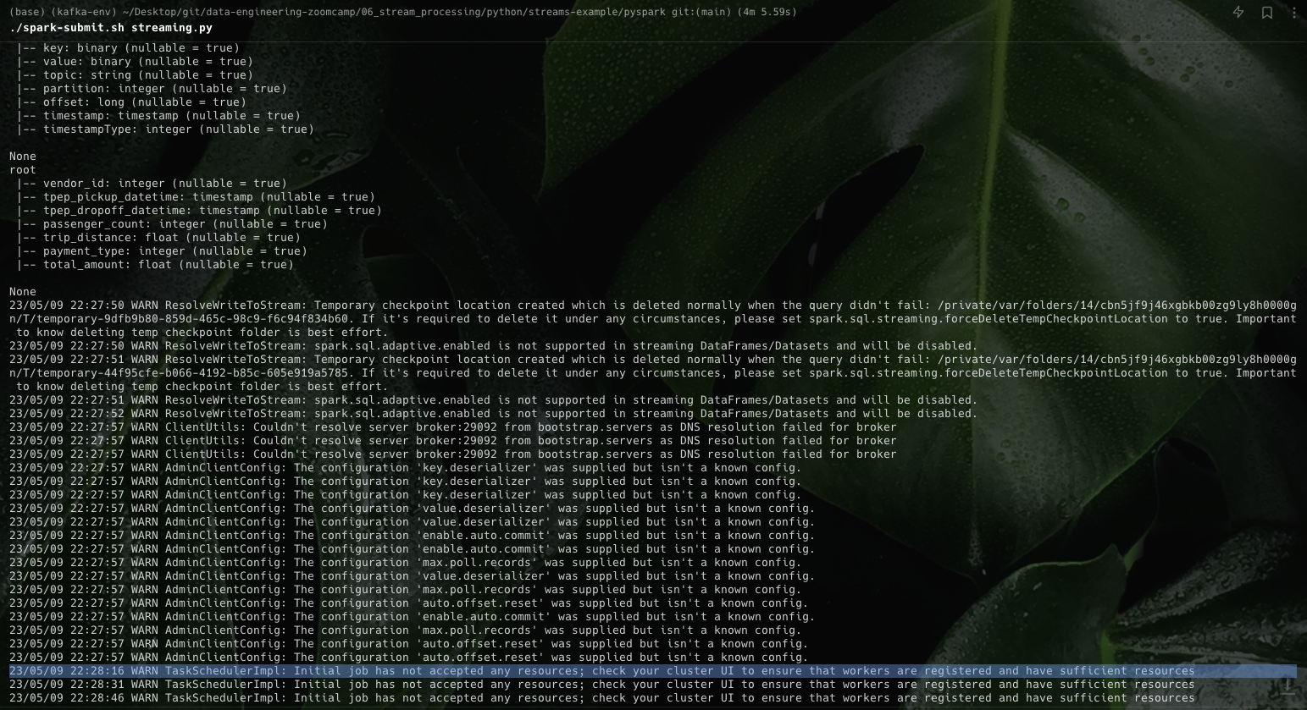This screenshot has height=710, width=1307.
Task: Click the 22:27:51 spark.sql.adaptive.enabled warning
Action: [x=494, y=400]
